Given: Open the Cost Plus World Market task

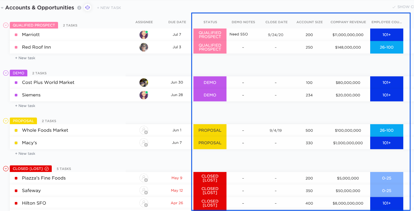Looking at the screenshot, I should click(48, 82).
